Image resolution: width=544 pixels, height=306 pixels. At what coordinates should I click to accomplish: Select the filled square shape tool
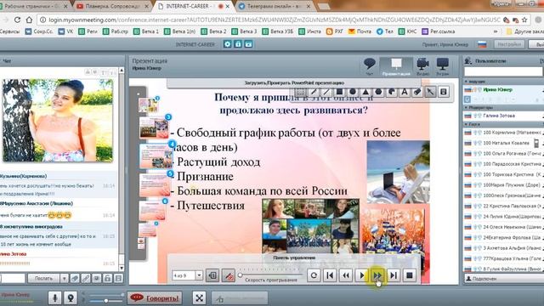(340, 92)
